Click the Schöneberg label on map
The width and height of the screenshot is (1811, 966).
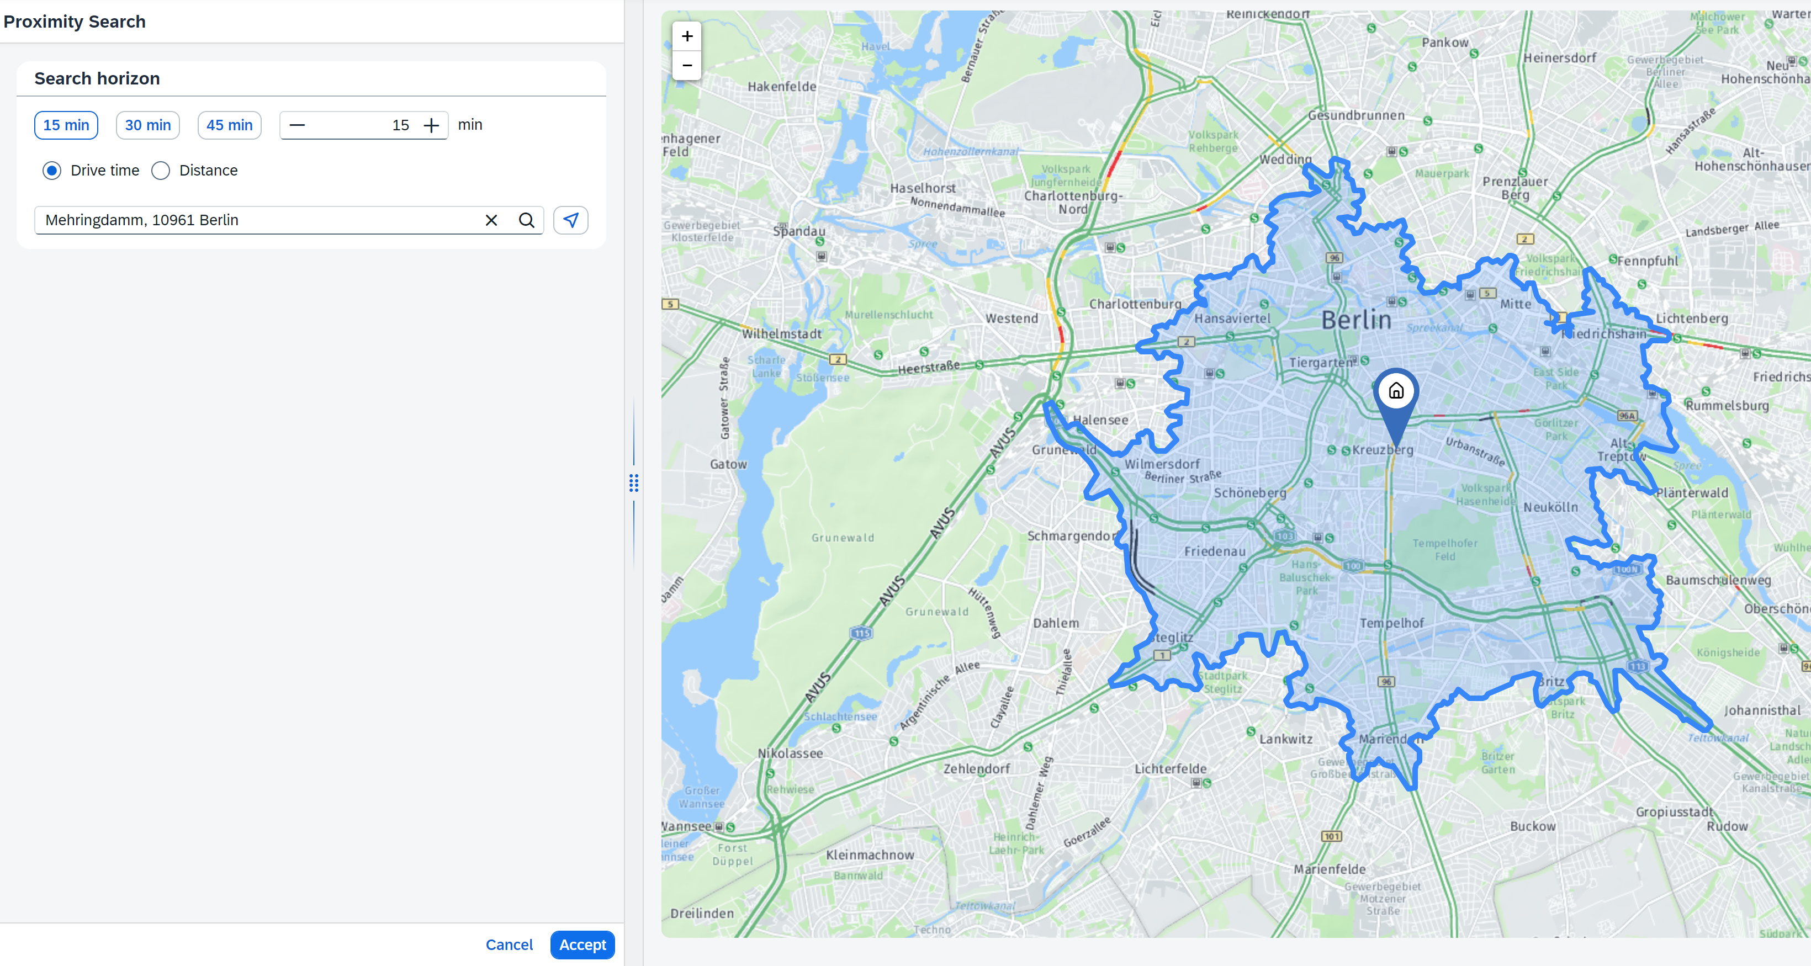1249,493
